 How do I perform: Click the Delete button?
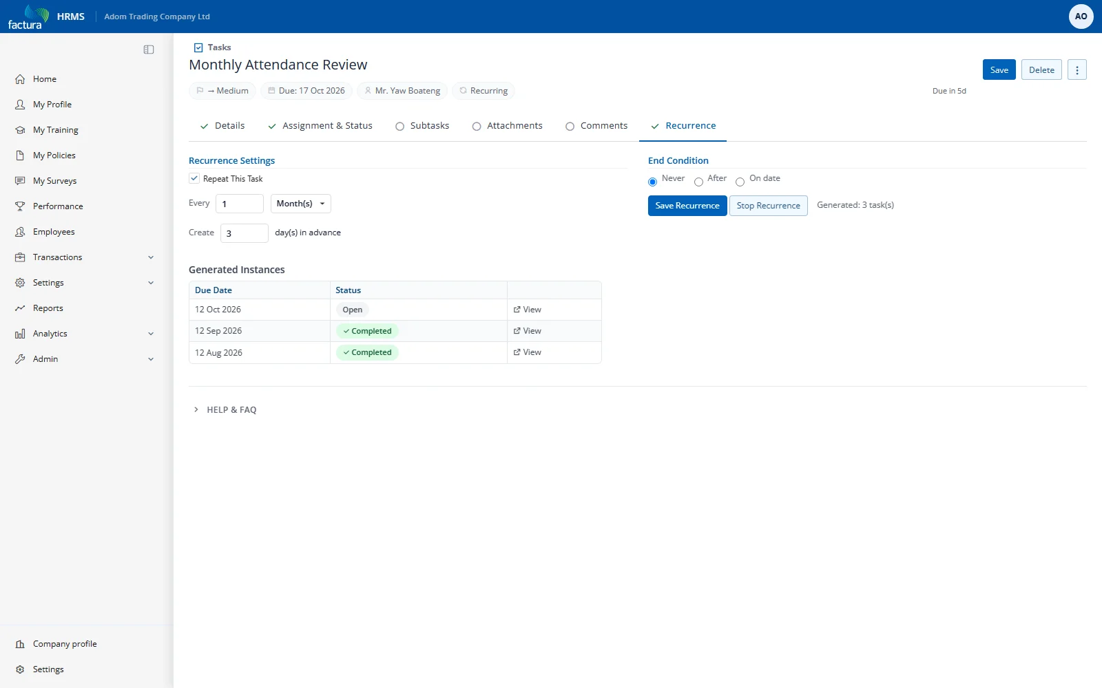point(1041,69)
